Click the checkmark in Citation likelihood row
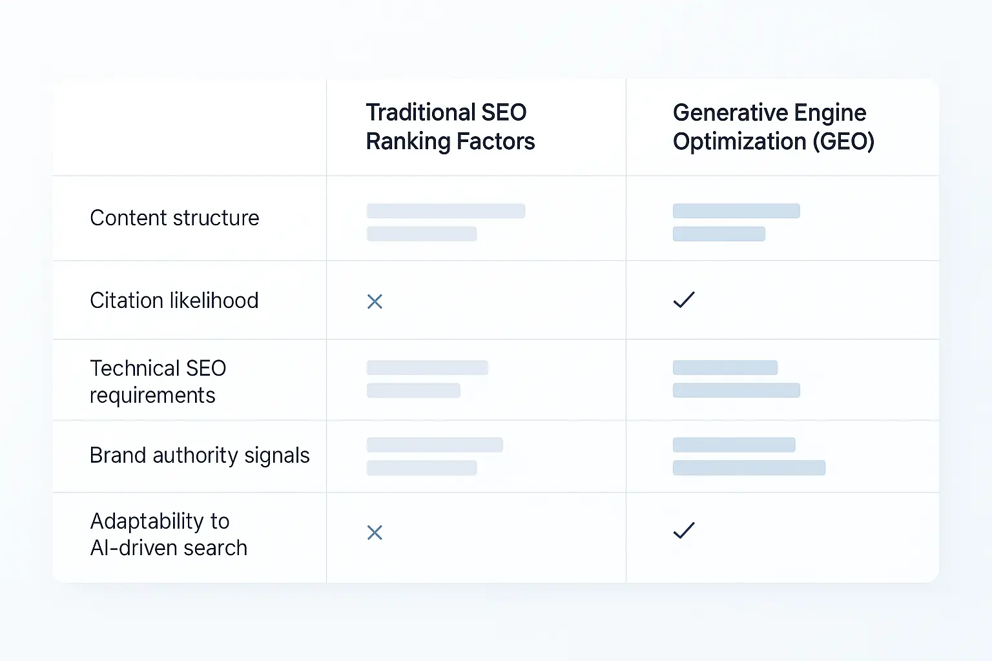992x661 pixels. coord(684,300)
